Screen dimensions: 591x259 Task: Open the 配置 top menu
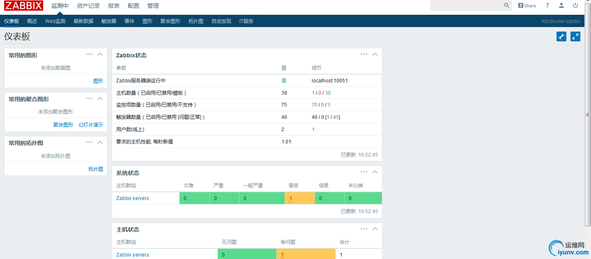pyautogui.click(x=133, y=6)
